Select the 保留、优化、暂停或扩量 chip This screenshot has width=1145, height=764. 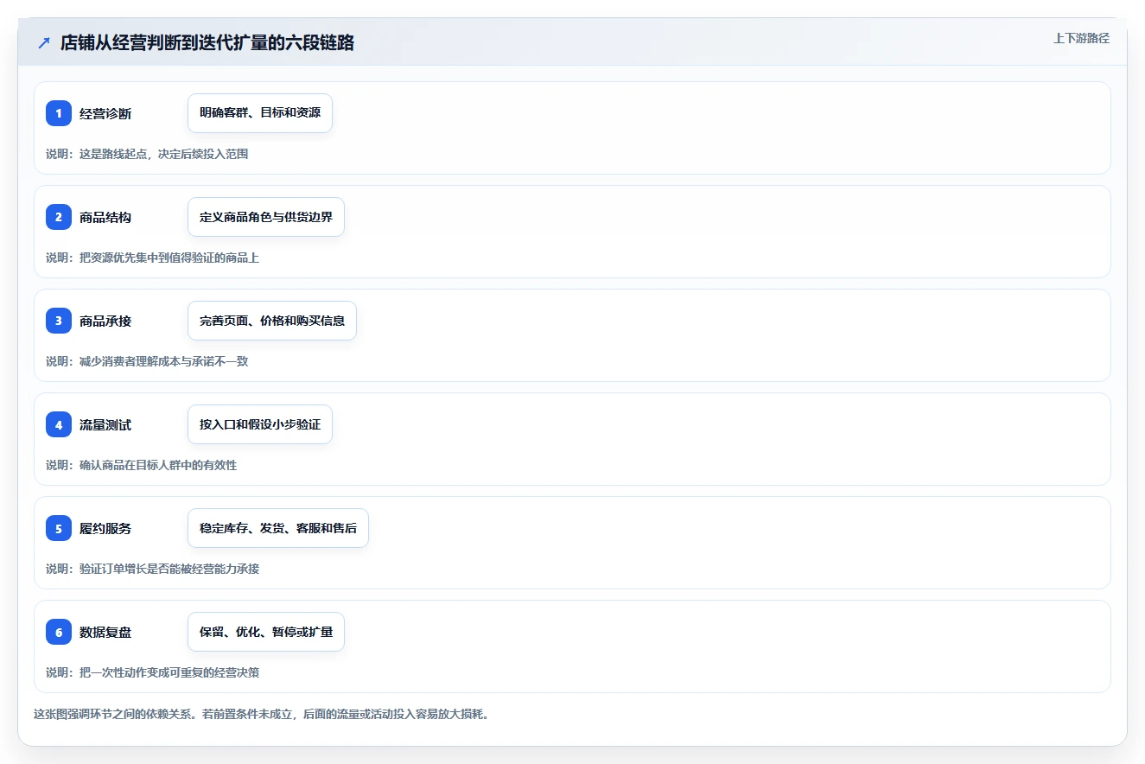point(266,632)
